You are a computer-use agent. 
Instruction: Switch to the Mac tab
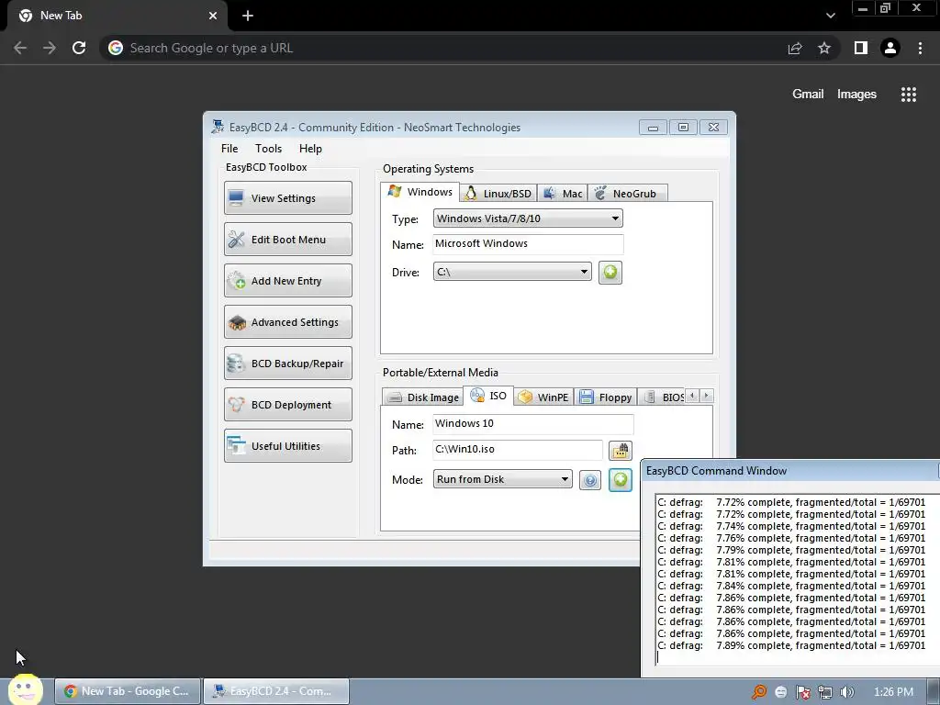(563, 194)
